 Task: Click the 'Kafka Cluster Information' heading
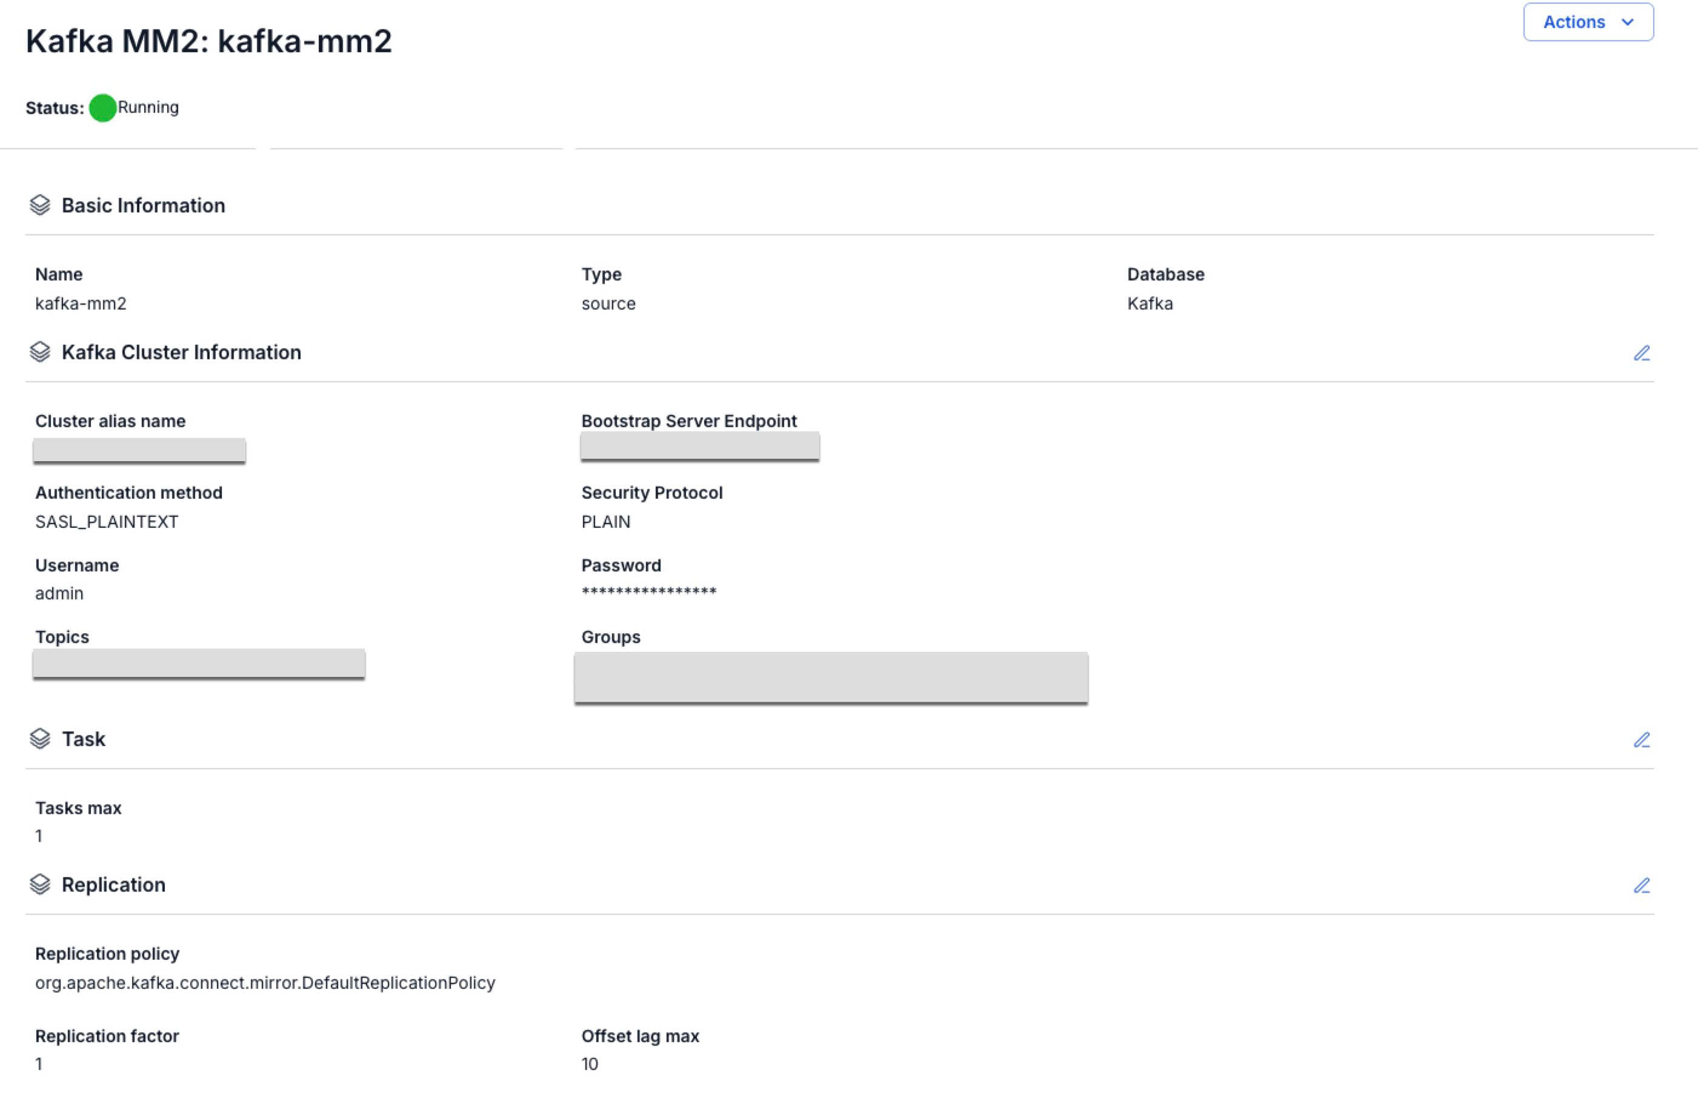tap(181, 352)
